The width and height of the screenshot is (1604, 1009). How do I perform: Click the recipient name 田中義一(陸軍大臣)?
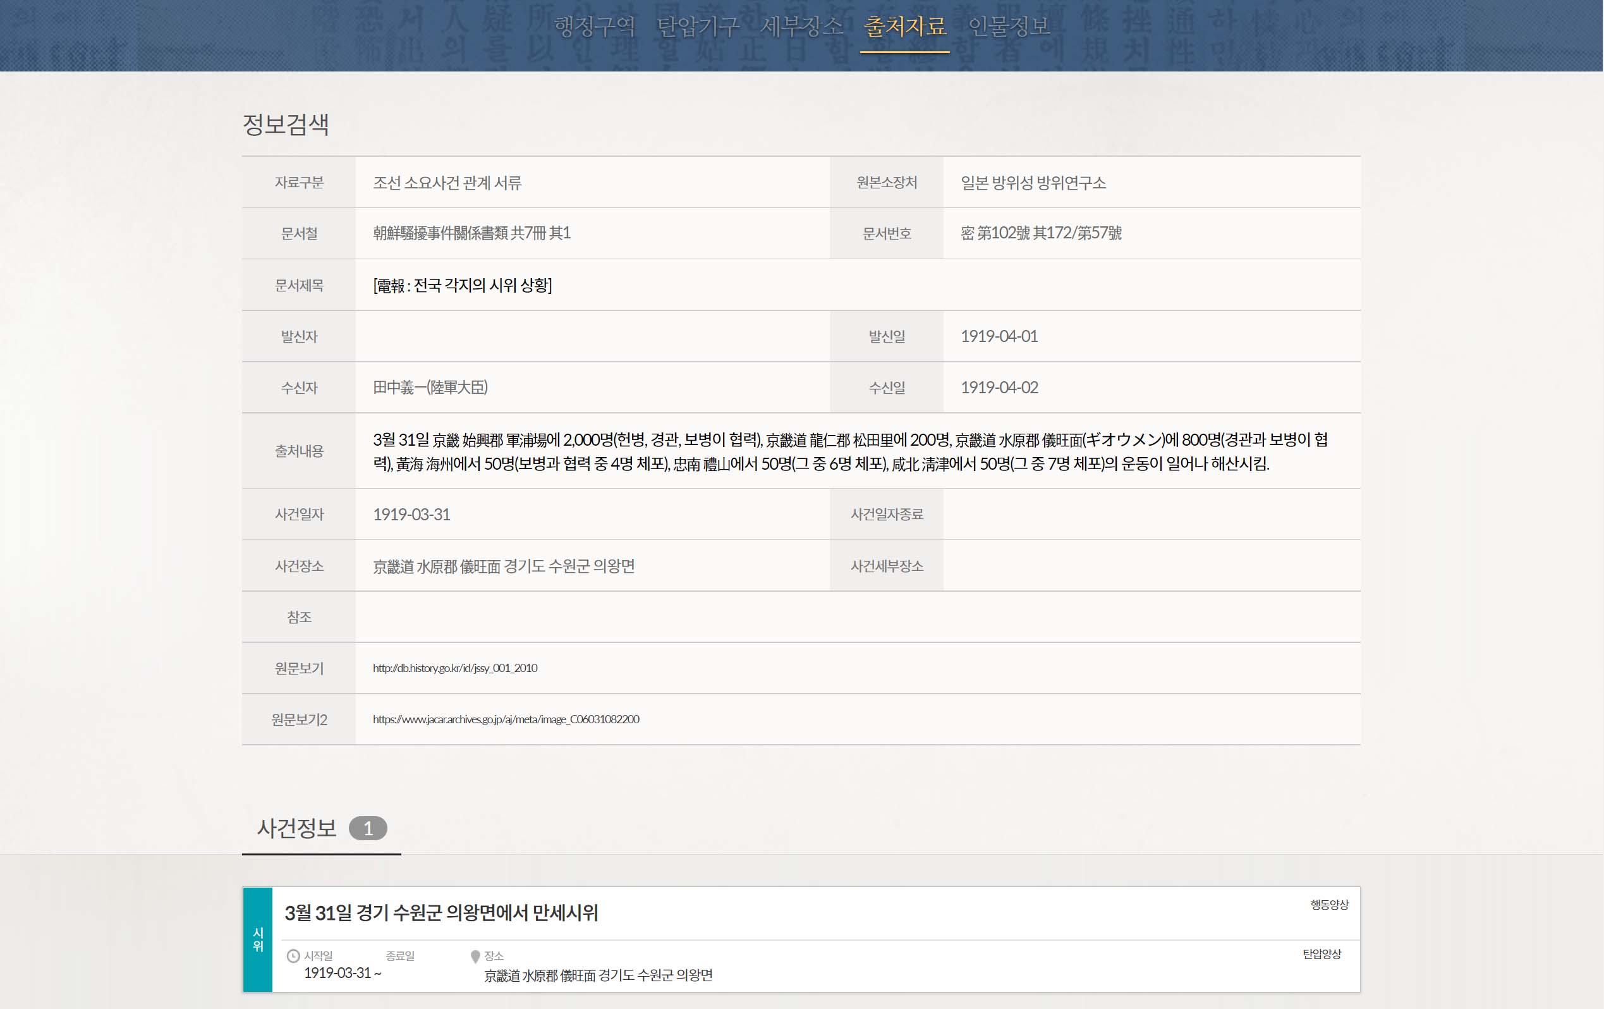[430, 387]
